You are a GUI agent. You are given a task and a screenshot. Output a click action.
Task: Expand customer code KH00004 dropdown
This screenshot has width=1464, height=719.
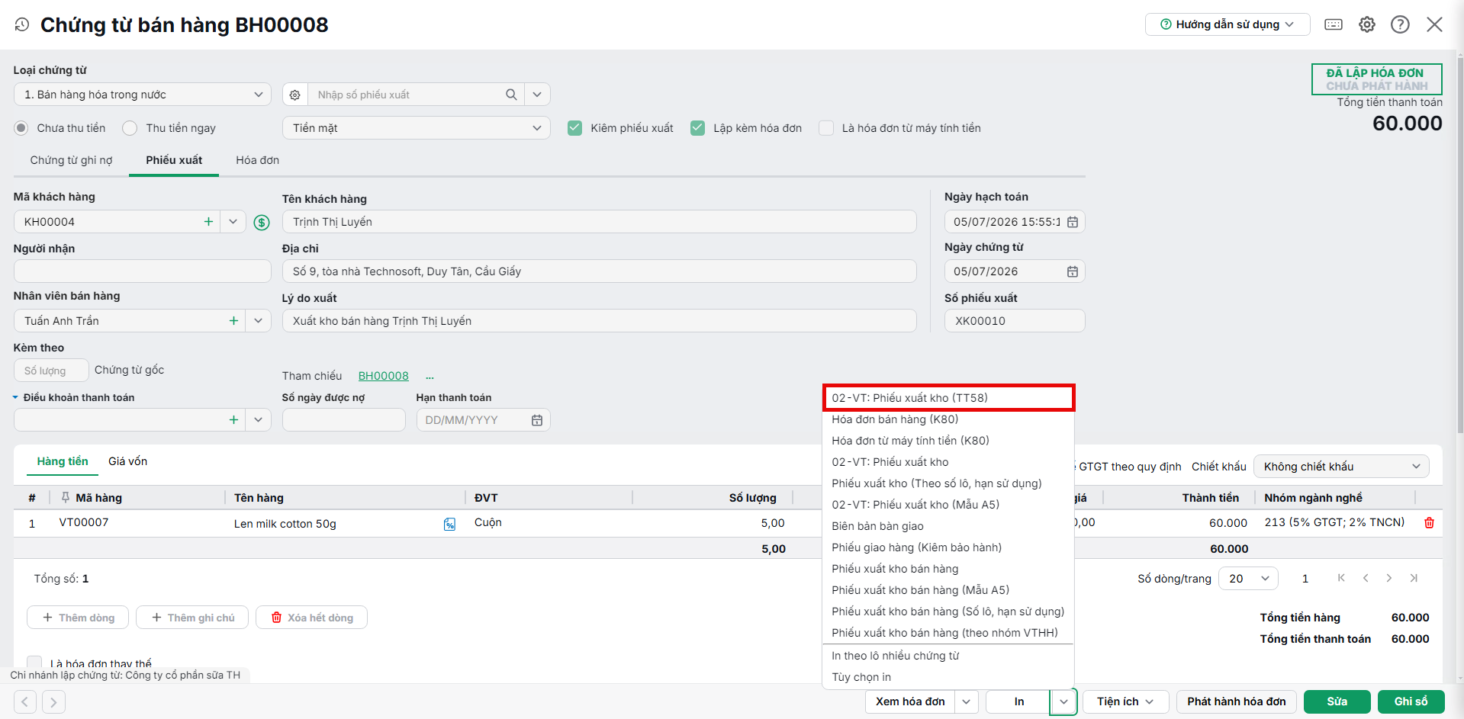[x=233, y=222]
